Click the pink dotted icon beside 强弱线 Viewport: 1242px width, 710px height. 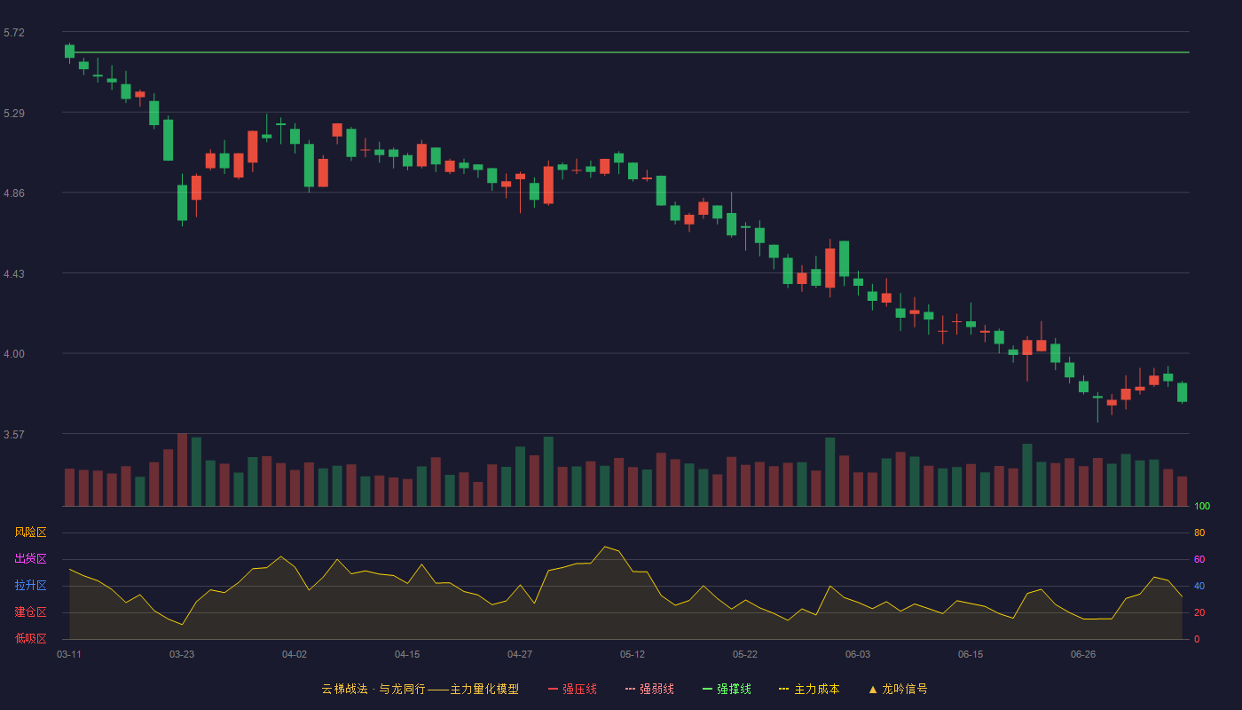(630, 689)
